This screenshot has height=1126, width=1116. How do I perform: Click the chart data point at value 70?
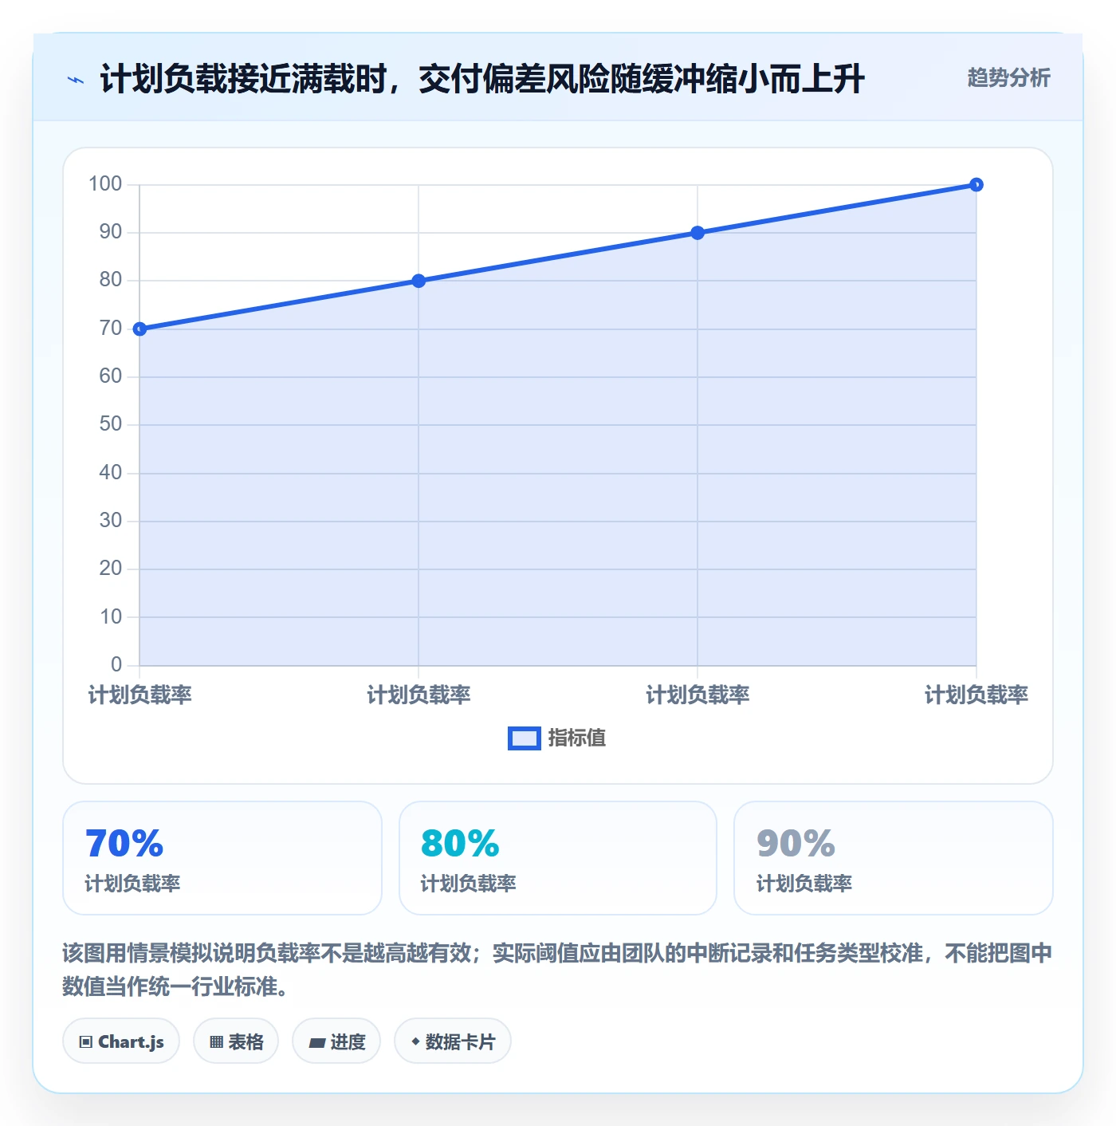pyautogui.click(x=139, y=329)
